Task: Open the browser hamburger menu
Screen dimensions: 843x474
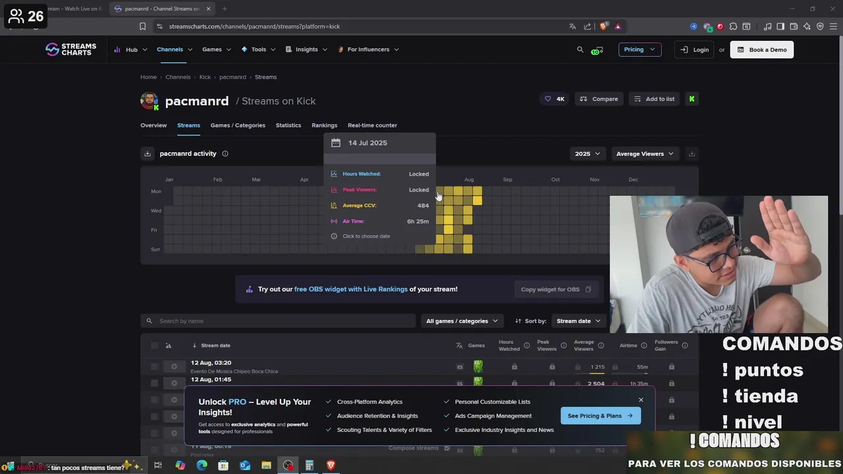Action: pyautogui.click(x=833, y=26)
